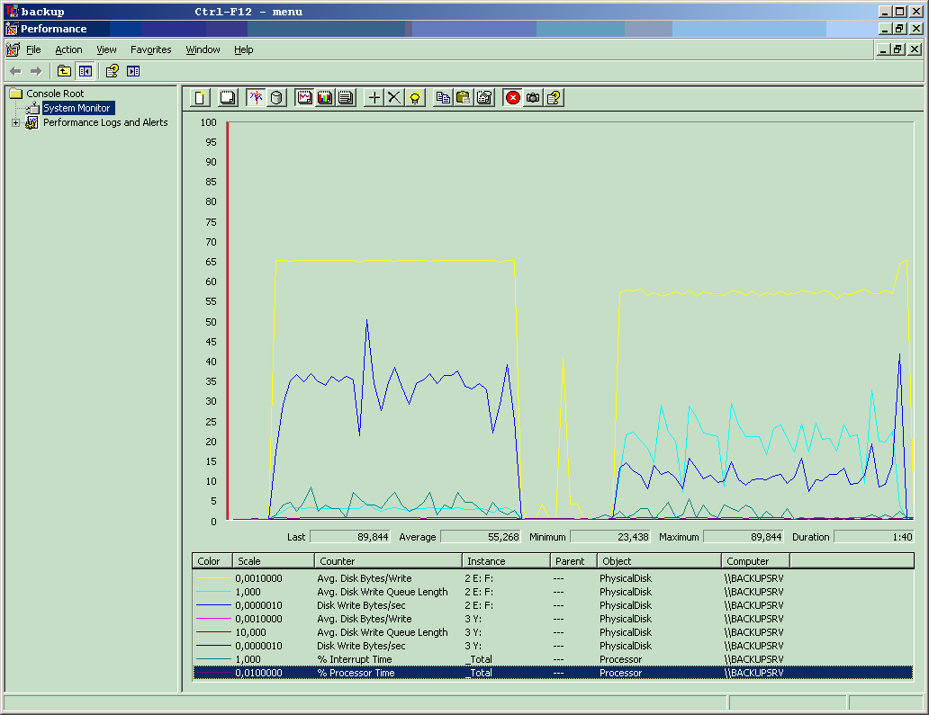The image size is (929, 715).
Task: Click the Highlight lightbulb icon
Action: [414, 97]
